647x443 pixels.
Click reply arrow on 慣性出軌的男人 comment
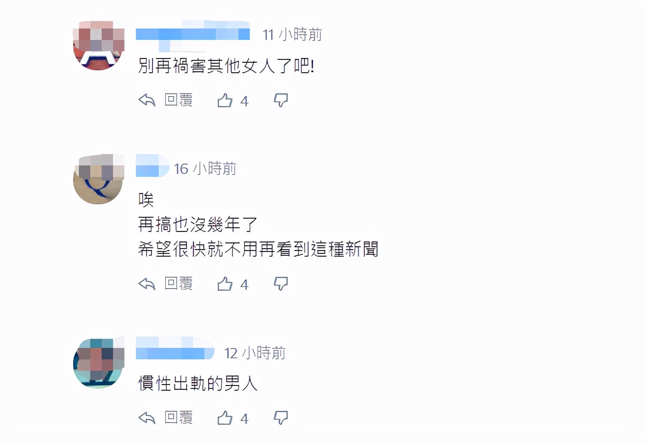click(x=147, y=418)
